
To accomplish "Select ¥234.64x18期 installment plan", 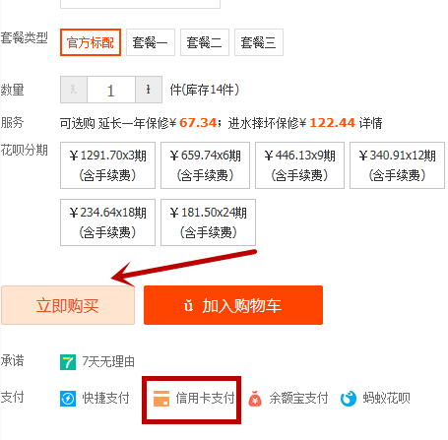I will (x=107, y=222).
